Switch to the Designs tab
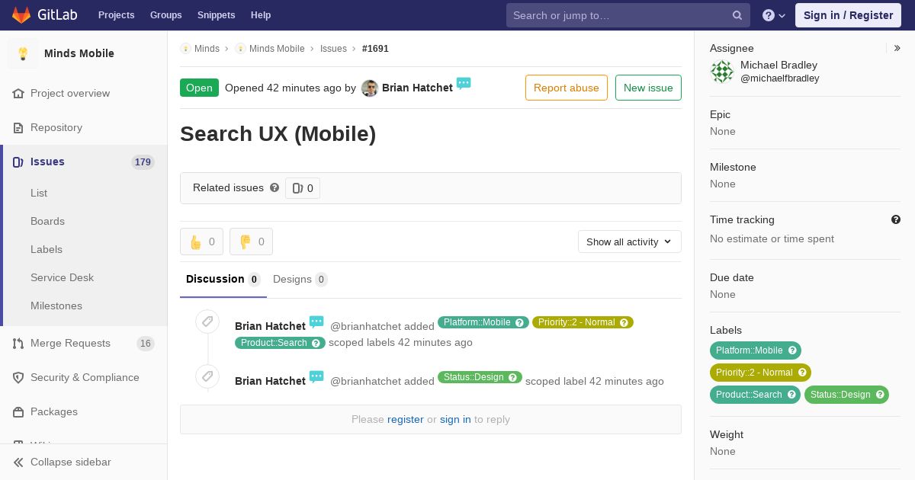The width and height of the screenshot is (915, 480). 300,279
